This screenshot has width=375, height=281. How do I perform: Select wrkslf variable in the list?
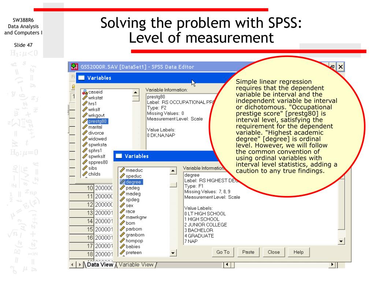94,109
